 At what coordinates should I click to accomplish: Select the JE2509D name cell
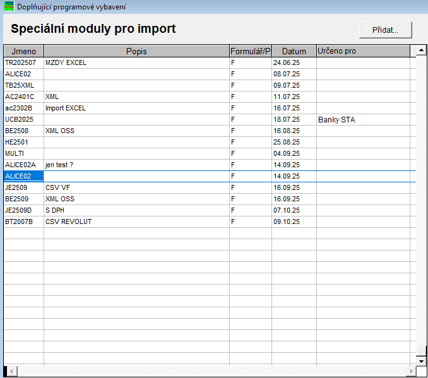click(x=24, y=210)
